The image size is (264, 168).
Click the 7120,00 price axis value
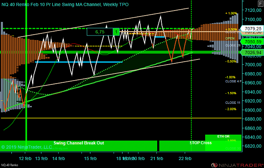[253, 10]
